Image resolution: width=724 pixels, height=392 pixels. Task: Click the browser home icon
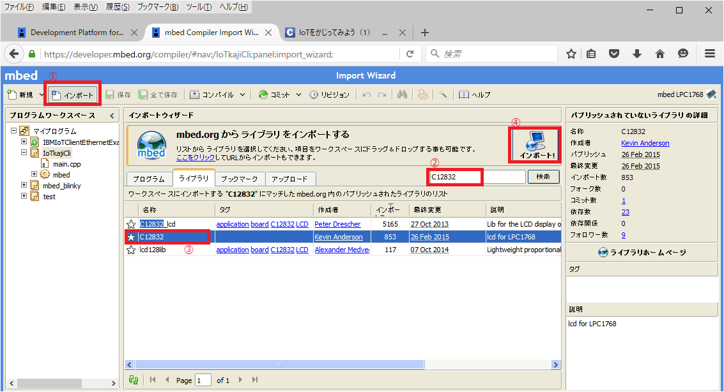click(x=660, y=54)
